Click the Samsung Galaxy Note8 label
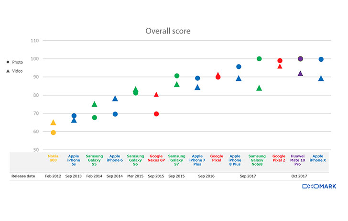This screenshot has height=221, width=348. [x=257, y=160]
